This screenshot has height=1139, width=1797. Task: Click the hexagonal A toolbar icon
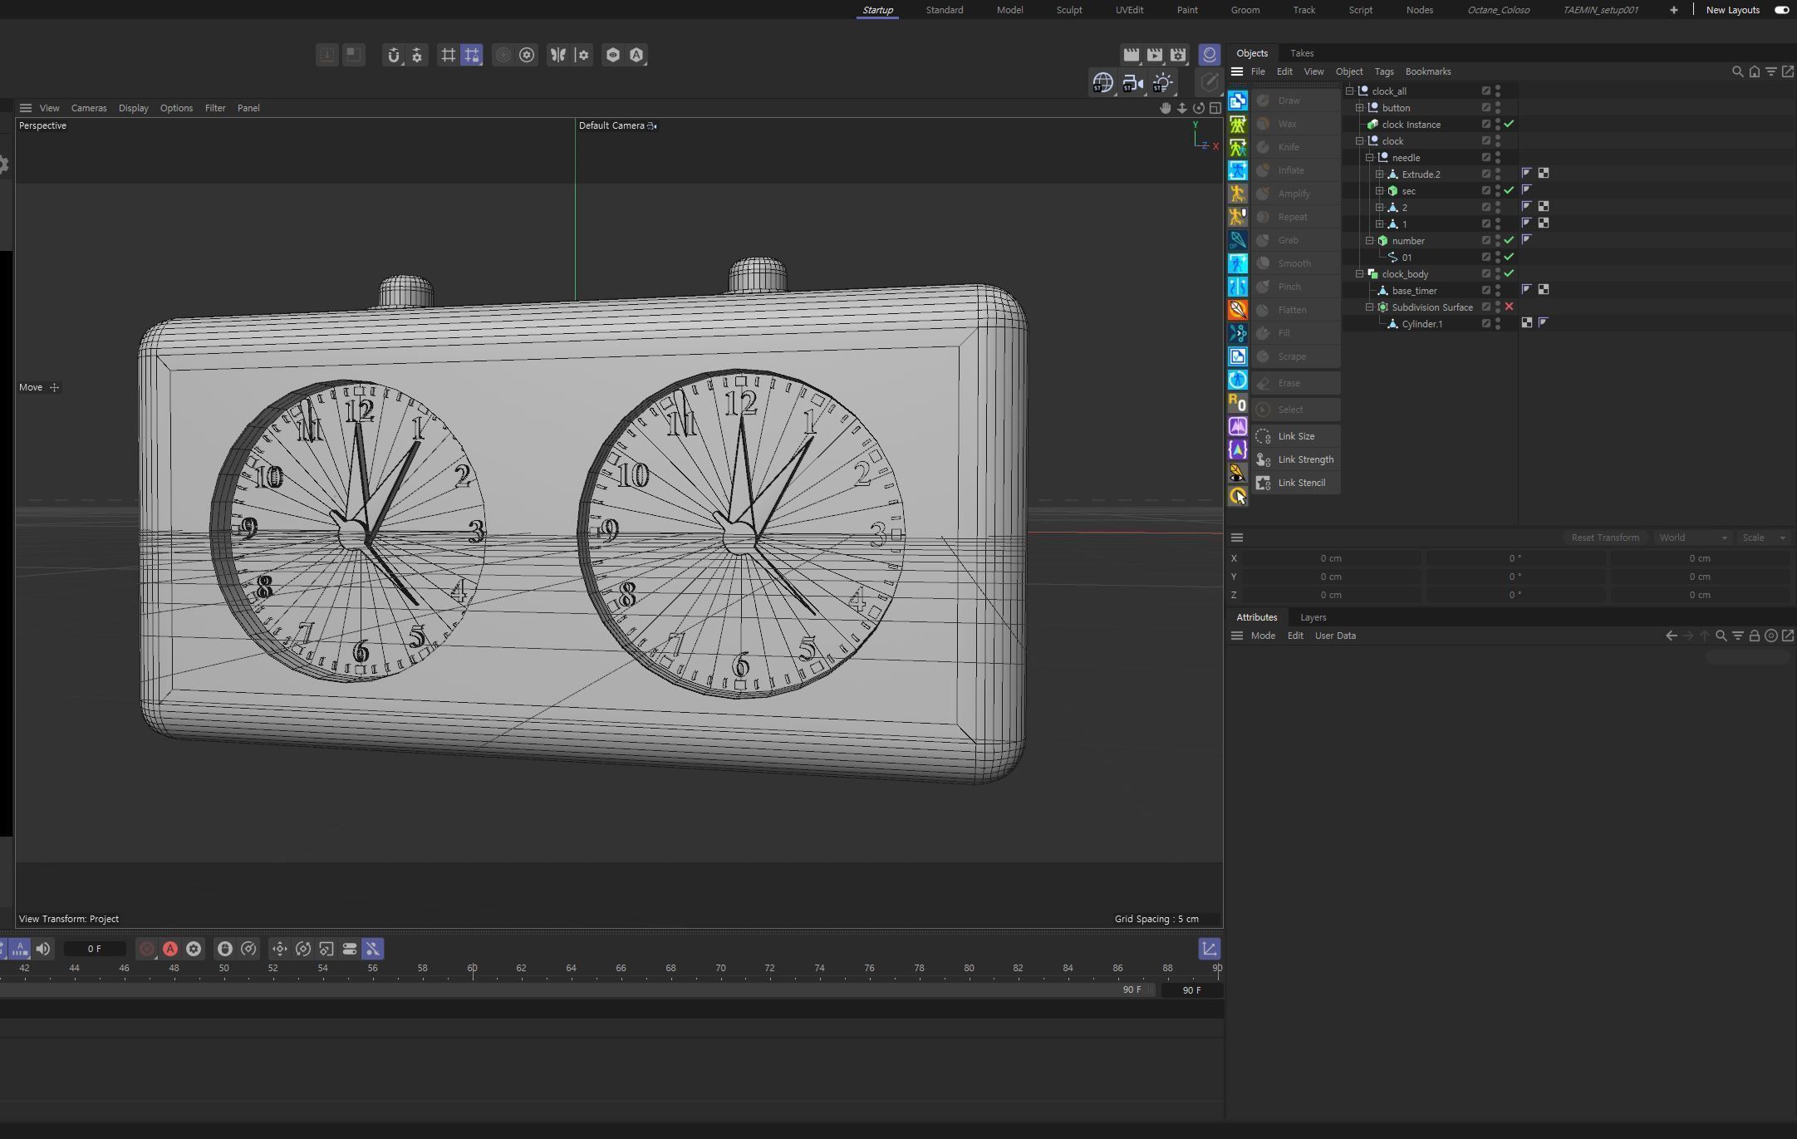tap(636, 55)
